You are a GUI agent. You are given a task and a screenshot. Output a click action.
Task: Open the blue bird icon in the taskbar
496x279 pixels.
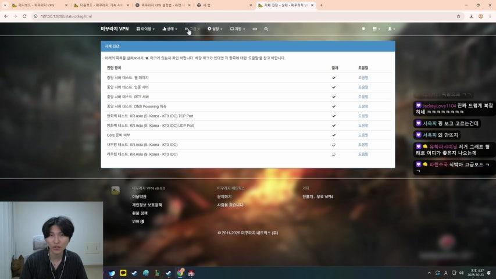[x=112, y=273]
